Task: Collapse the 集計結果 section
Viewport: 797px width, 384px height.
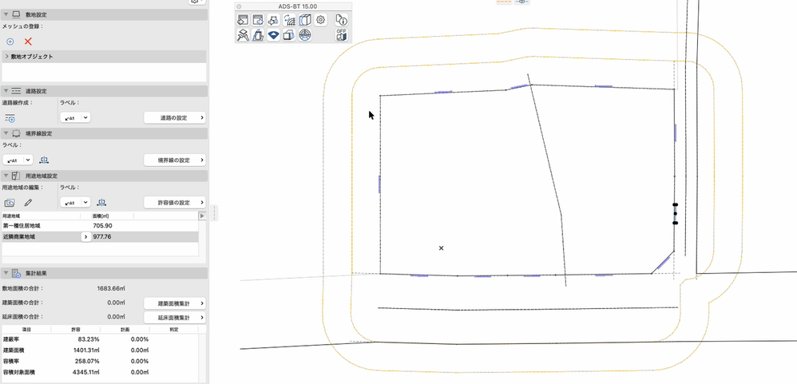Action: (6, 273)
